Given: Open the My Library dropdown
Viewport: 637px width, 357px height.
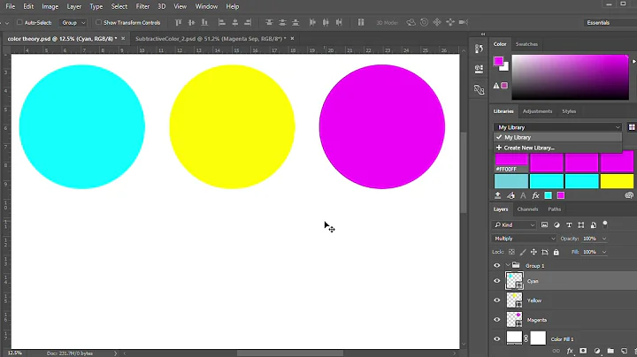Looking at the screenshot, I should point(557,127).
